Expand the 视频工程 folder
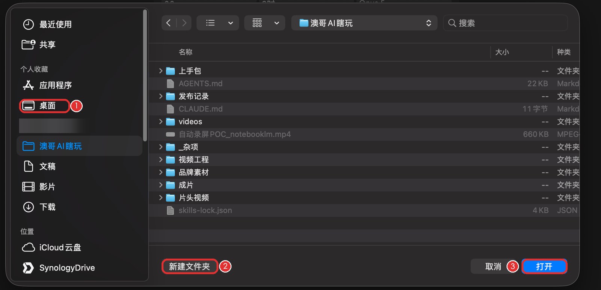Screen dimensions: 601x290 click(x=161, y=160)
